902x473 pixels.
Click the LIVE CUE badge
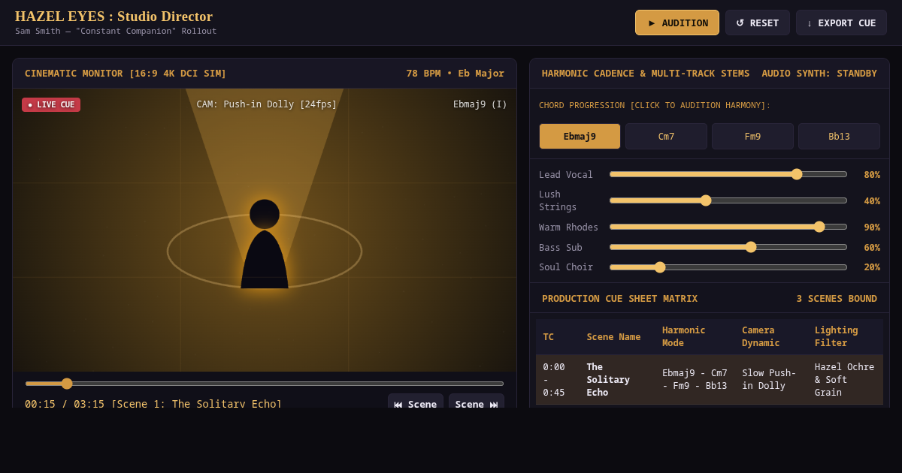coord(51,104)
